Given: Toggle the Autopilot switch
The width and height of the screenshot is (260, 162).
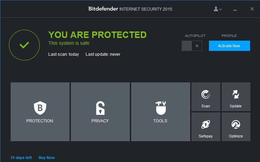Looking at the screenshot, I should [192, 46].
